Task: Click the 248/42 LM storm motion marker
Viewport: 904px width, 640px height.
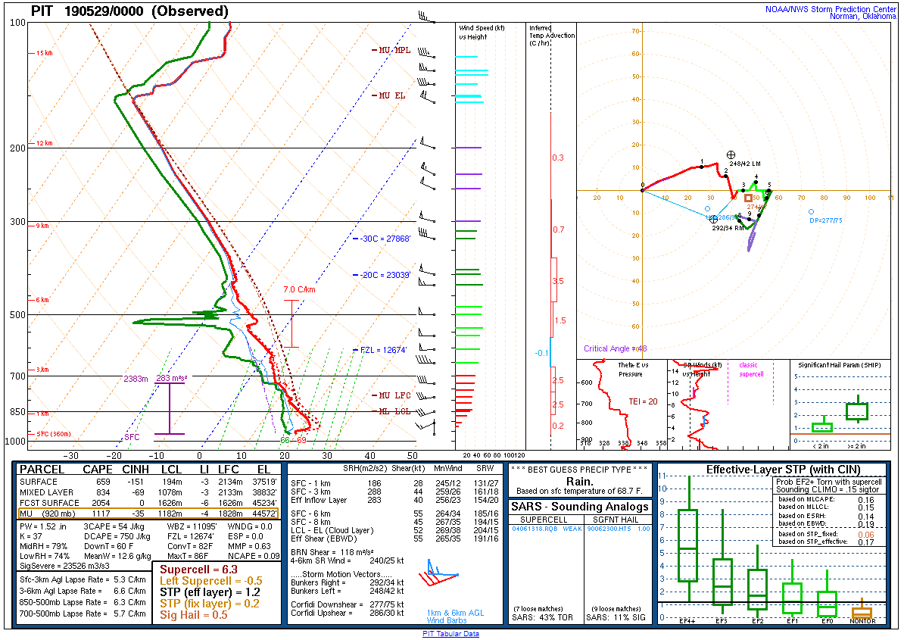Action: click(x=731, y=155)
